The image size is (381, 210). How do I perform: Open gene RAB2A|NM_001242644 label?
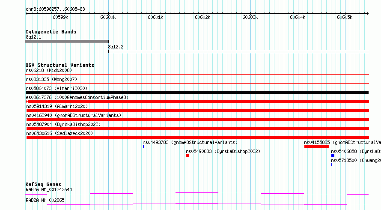click(49, 190)
